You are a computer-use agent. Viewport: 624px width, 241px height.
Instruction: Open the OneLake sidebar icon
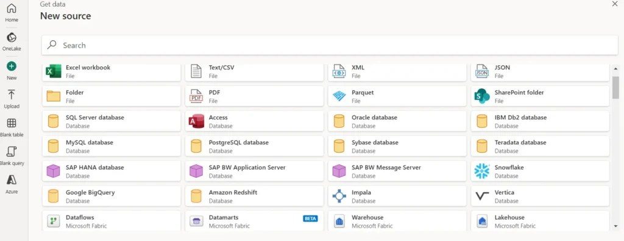[x=12, y=37]
